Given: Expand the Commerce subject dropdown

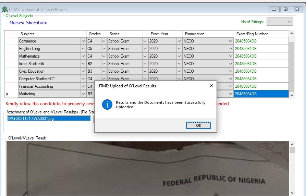Looking at the screenshot, I should pyautogui.click(x=83, y=41).
